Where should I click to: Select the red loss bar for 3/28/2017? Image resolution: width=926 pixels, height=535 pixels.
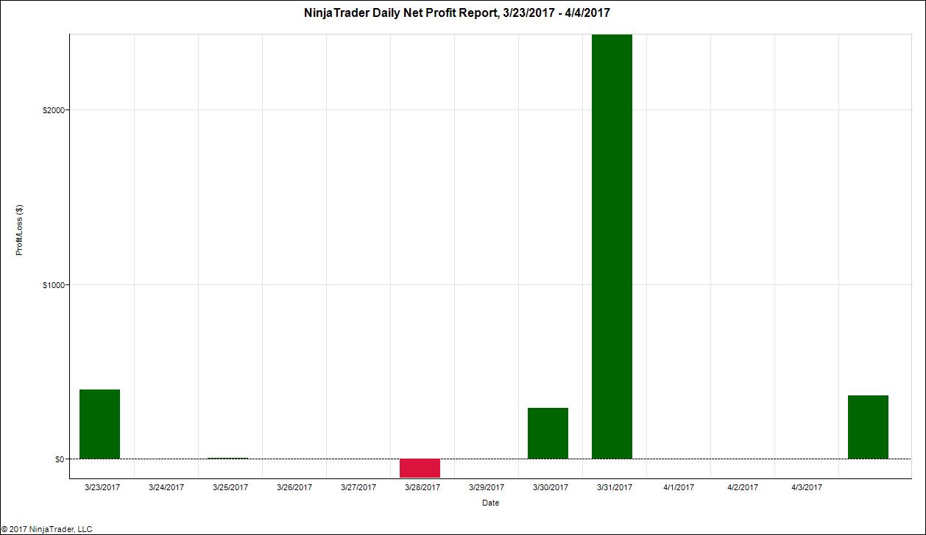420,468
